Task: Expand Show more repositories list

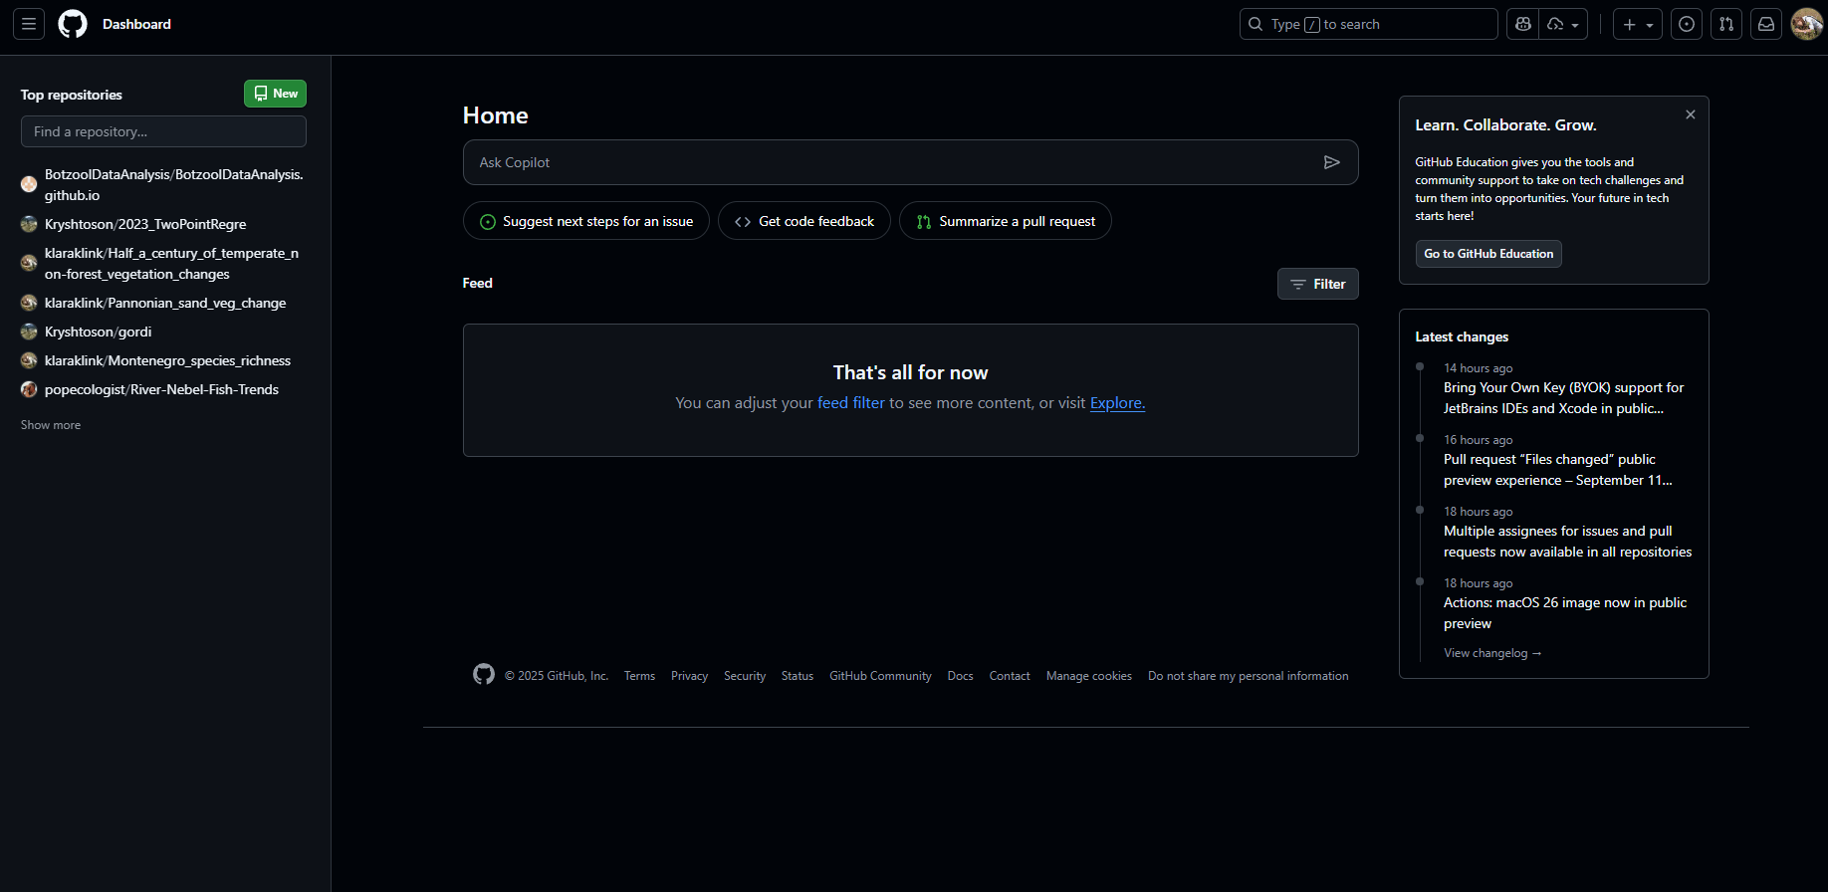Action: coord(51,425)
